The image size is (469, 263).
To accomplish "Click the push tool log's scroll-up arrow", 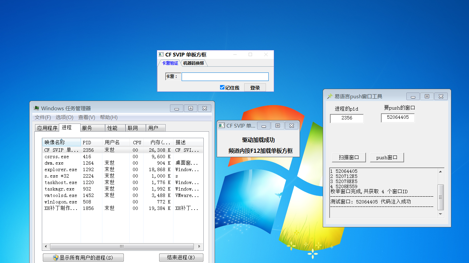I will (441, 171).
